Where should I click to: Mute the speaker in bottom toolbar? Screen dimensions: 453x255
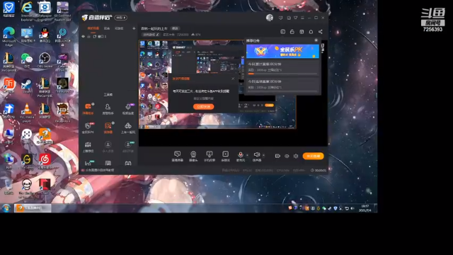pyautogui.click(x=256, y=156)
